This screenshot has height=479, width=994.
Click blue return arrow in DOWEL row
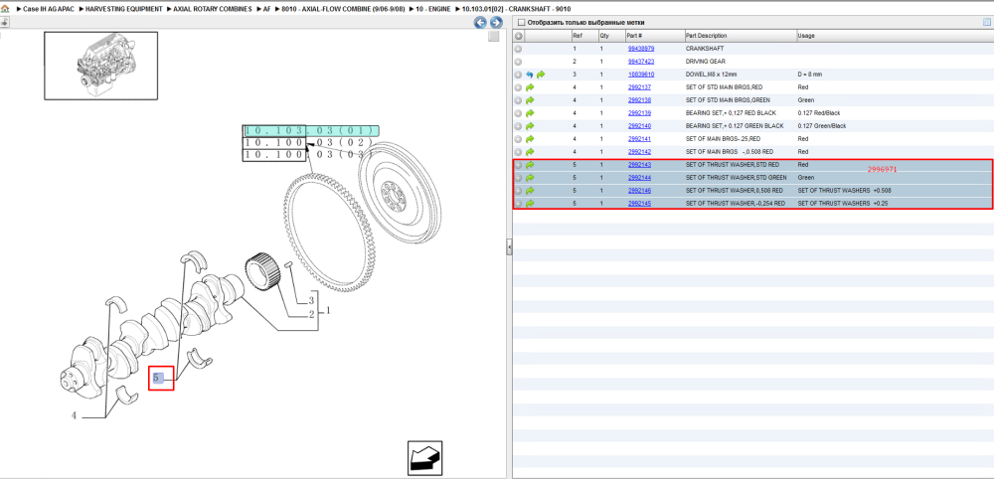pyautogui.click(x=530, y=75)
